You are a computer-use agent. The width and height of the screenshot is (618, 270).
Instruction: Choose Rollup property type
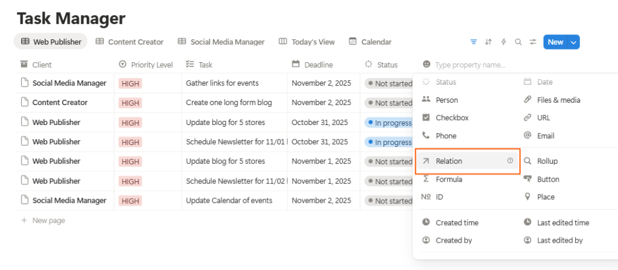click(547, 161)
